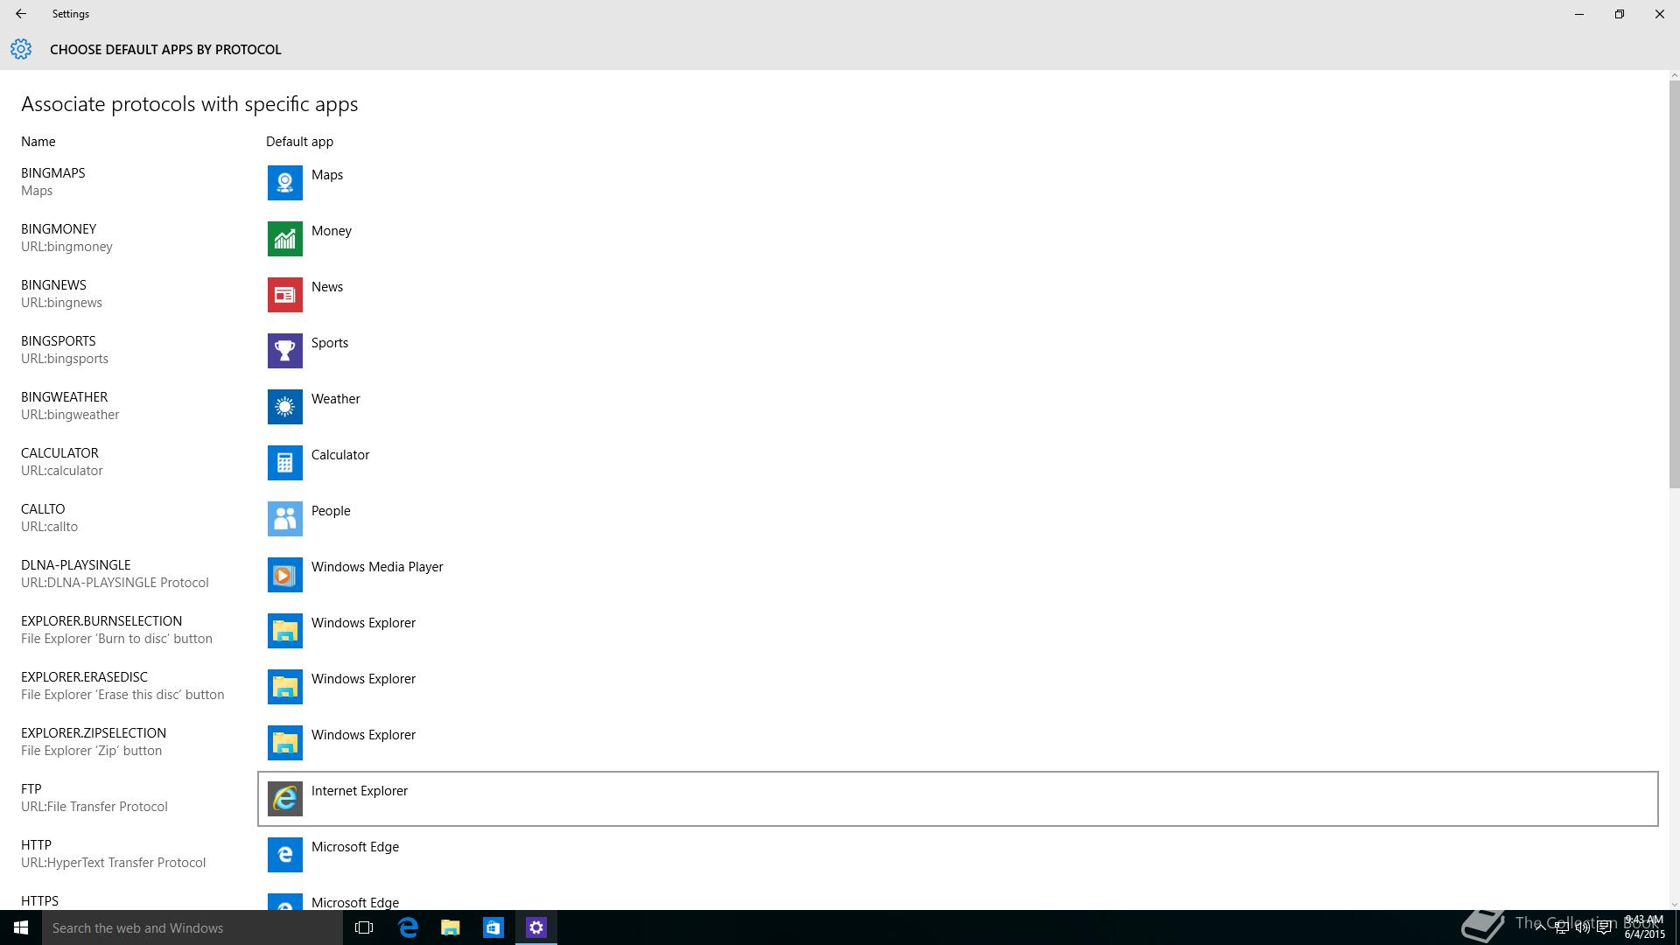1680x945 pixels.
Task: Click the BINGSPORTS protocol name
Action: tap(59, 341)
